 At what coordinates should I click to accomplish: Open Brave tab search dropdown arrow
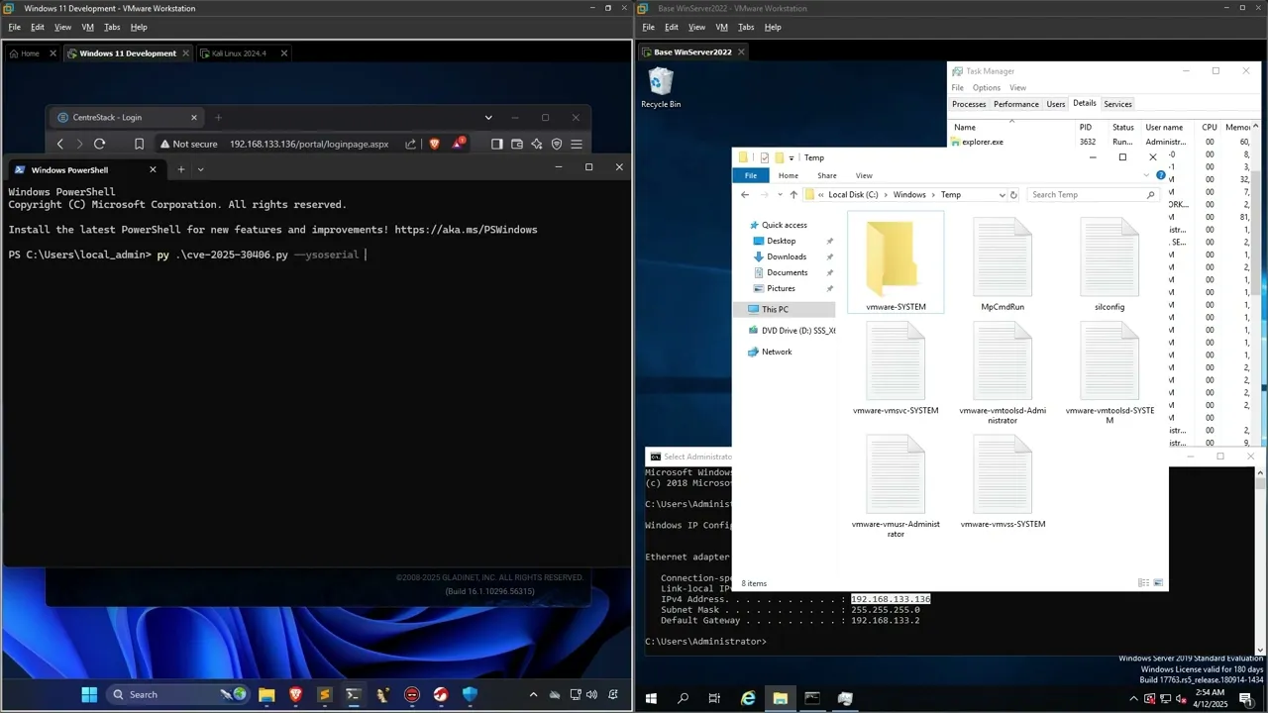488,117
